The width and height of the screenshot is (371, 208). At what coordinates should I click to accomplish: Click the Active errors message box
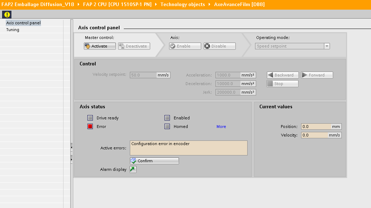[x=189, y=148]
